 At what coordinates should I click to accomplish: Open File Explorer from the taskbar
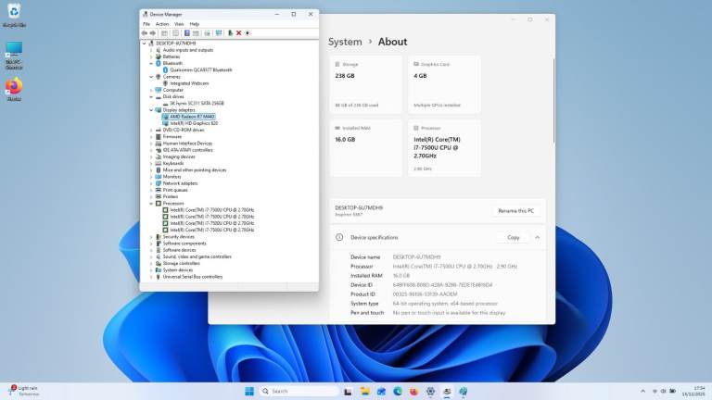pos(366,391)
